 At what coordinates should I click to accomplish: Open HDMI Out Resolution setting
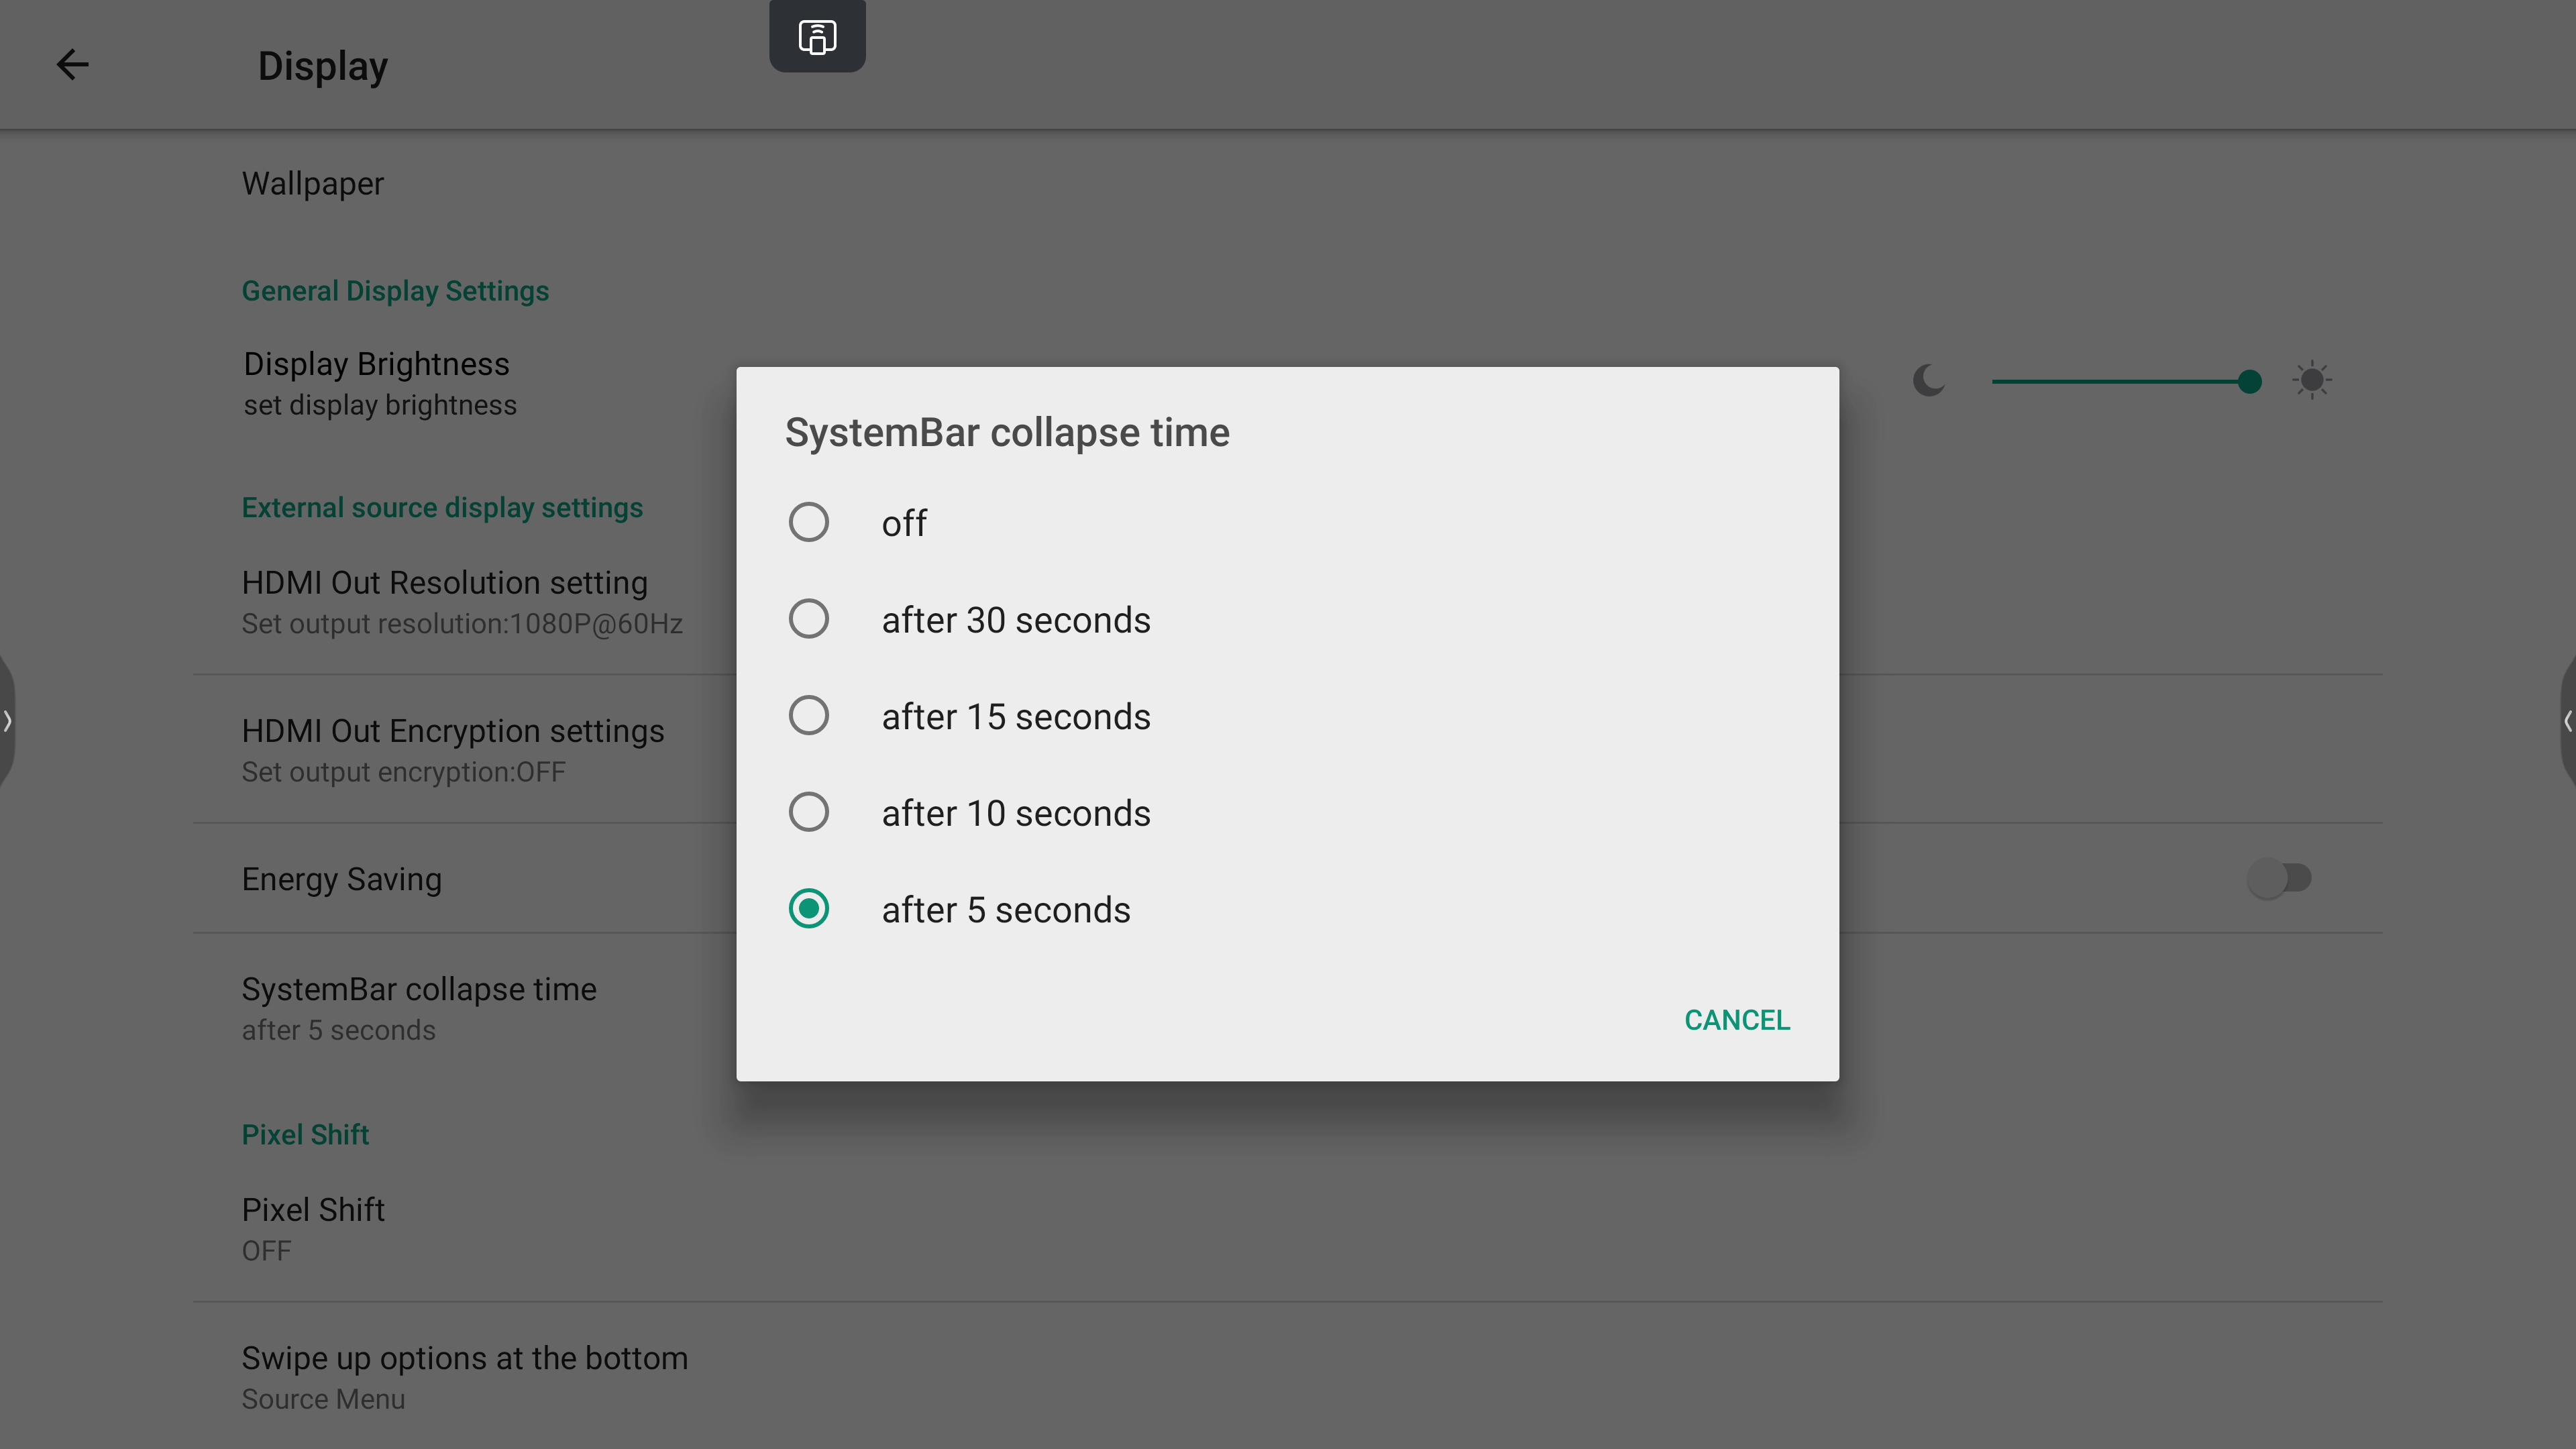point(463,602)
